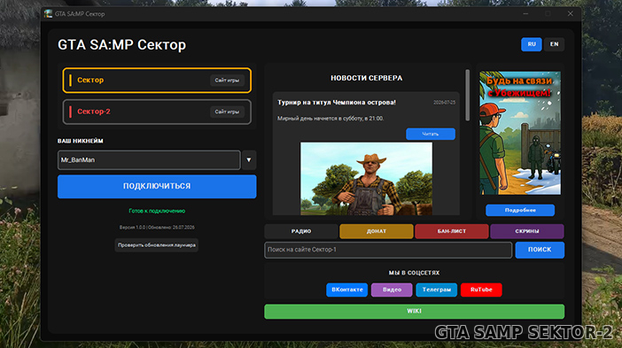
Task: Open Сайт игры for Сектор-2
Action: click(x=227, y=112)
